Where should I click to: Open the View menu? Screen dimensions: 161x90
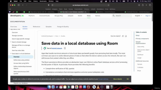coord(30,1)
